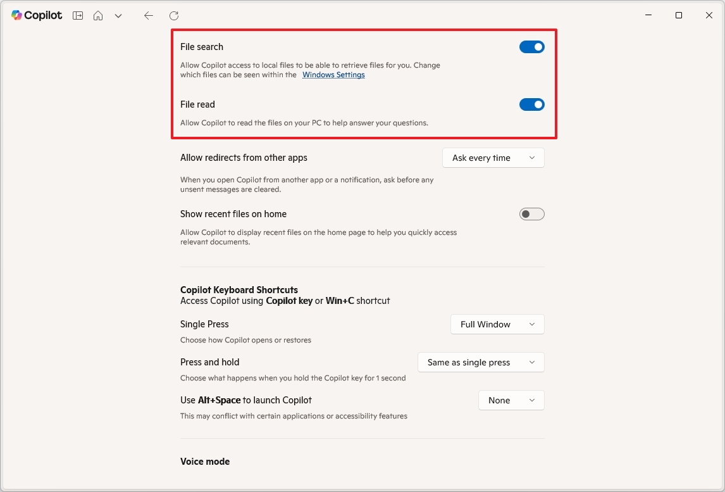Close the Copilot window
The height and width of the screenshot is (492, 725).
point(709,15)
